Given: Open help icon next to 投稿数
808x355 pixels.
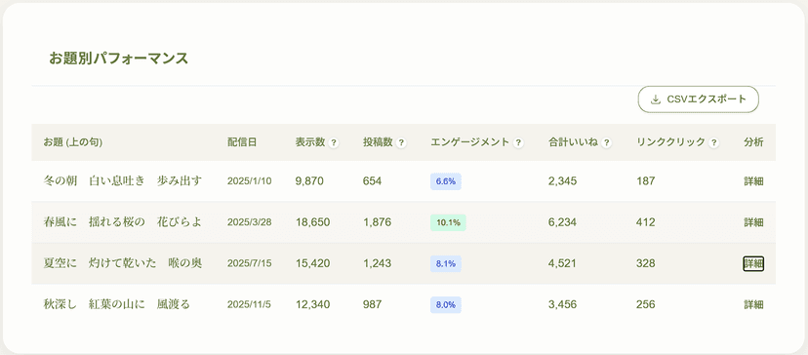Looking at the screenshot, I should click(x=401, y=143).
